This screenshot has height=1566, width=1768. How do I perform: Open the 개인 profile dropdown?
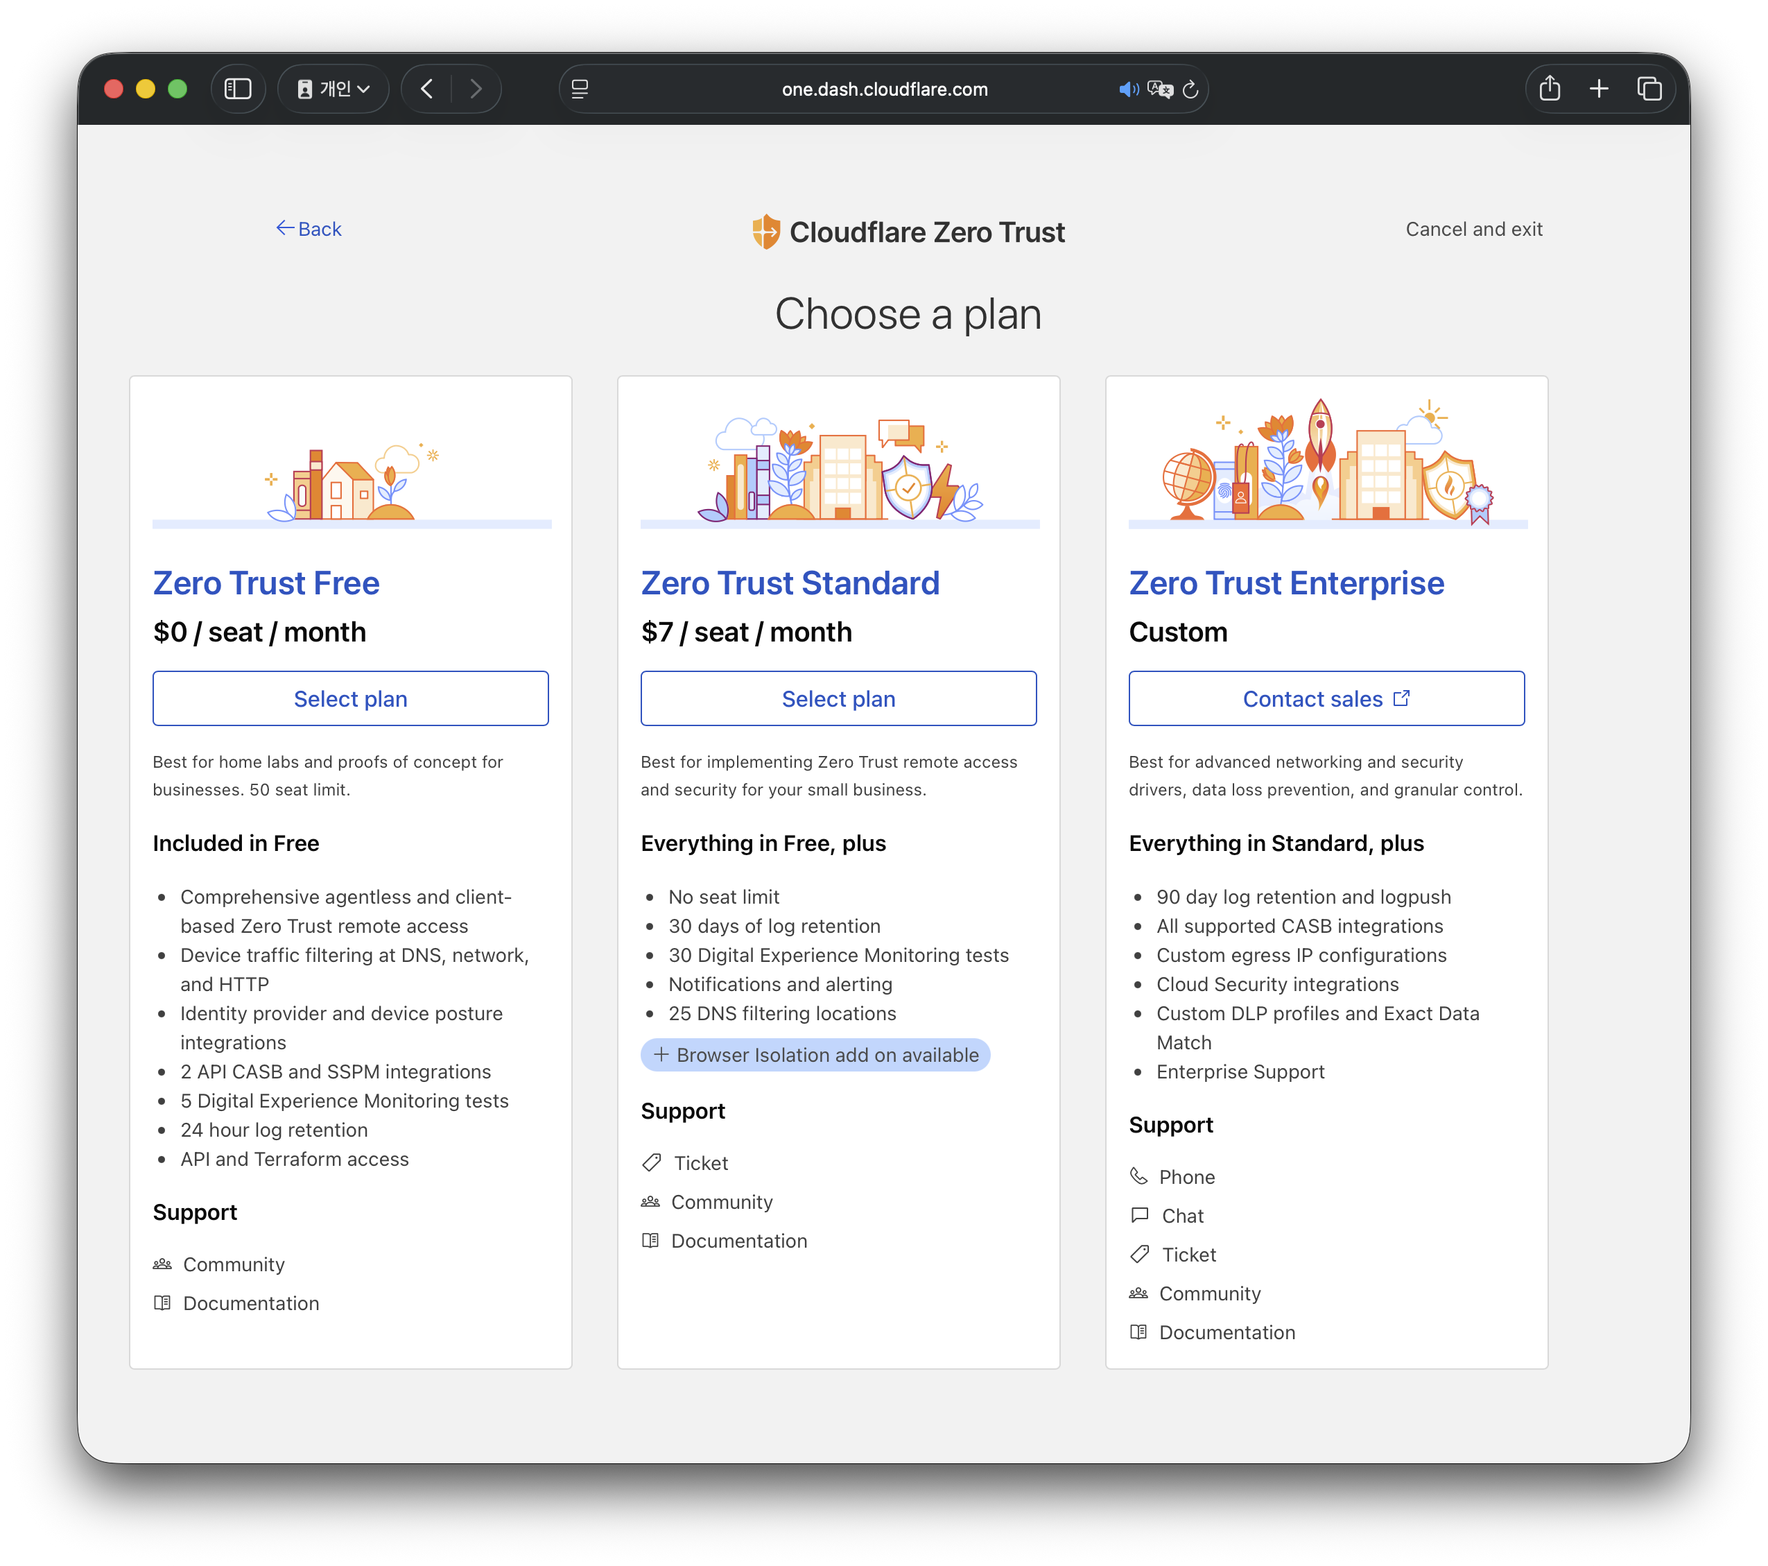click(x=333, y=89)
